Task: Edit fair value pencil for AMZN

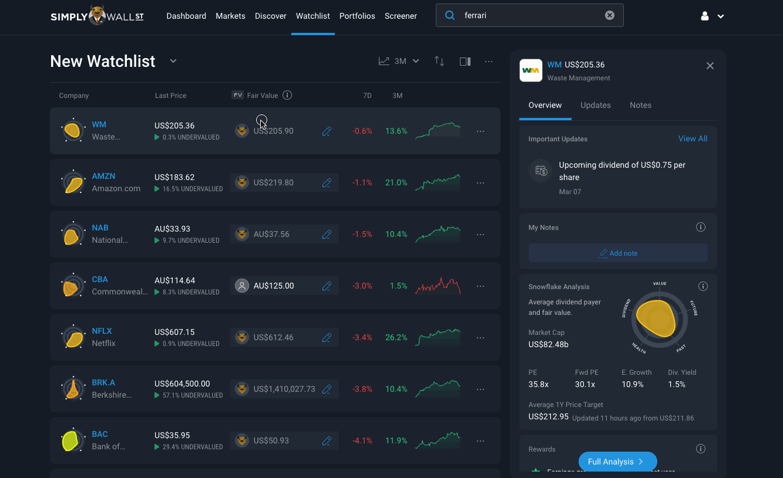Action: pos(327,183)
